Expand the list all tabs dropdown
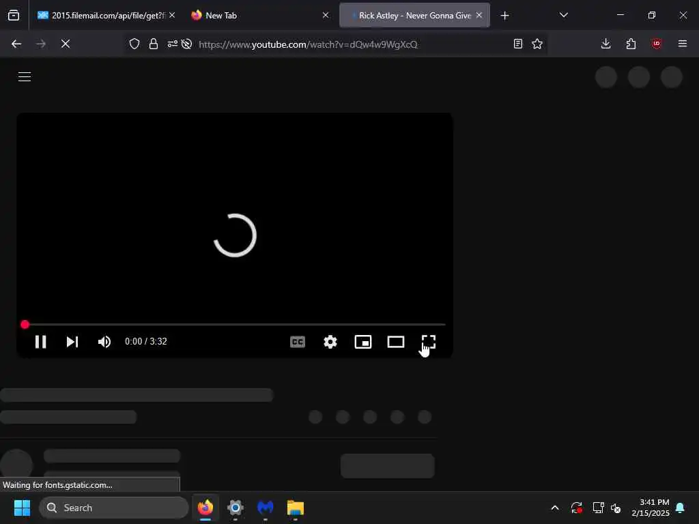This screenshot has height=524, width=699. tap(563, 15)
